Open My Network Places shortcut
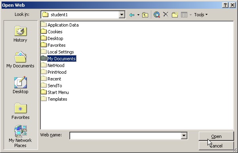 [x=20, y=136]
